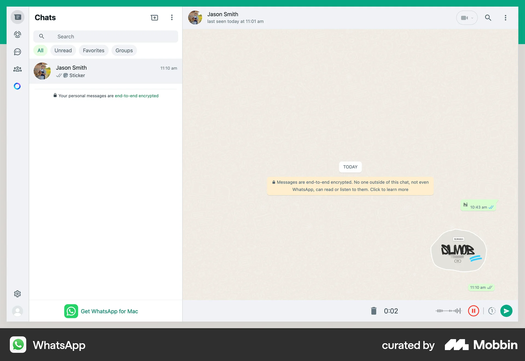
Task: Click the voice recording waveform preview
Action: 448,311
